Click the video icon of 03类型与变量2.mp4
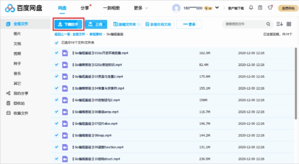The width and height of the screenshot is (299, 164). pyautogui.click(x=65, y=77)
